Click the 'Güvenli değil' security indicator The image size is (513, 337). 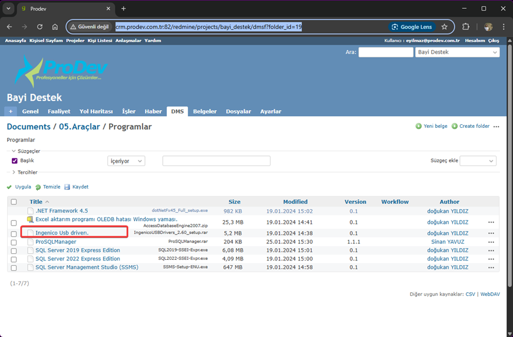89,27
